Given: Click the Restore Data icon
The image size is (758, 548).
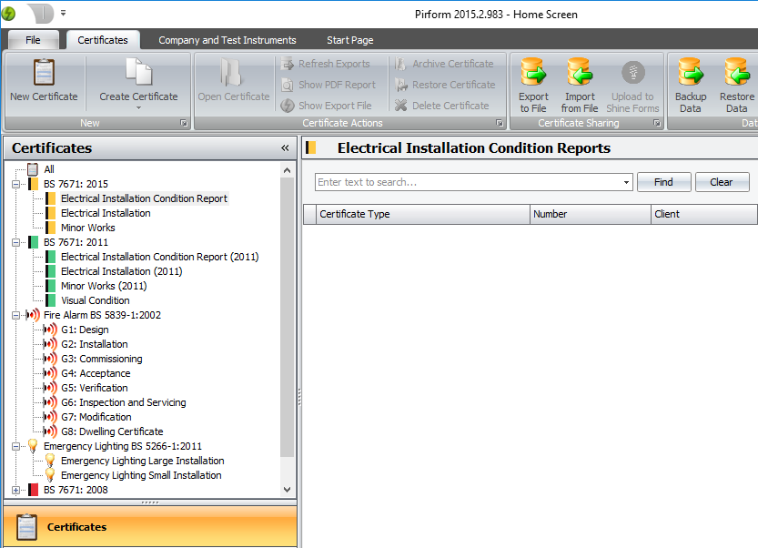Looking at the screenshot, I should (x=736, y=73).
